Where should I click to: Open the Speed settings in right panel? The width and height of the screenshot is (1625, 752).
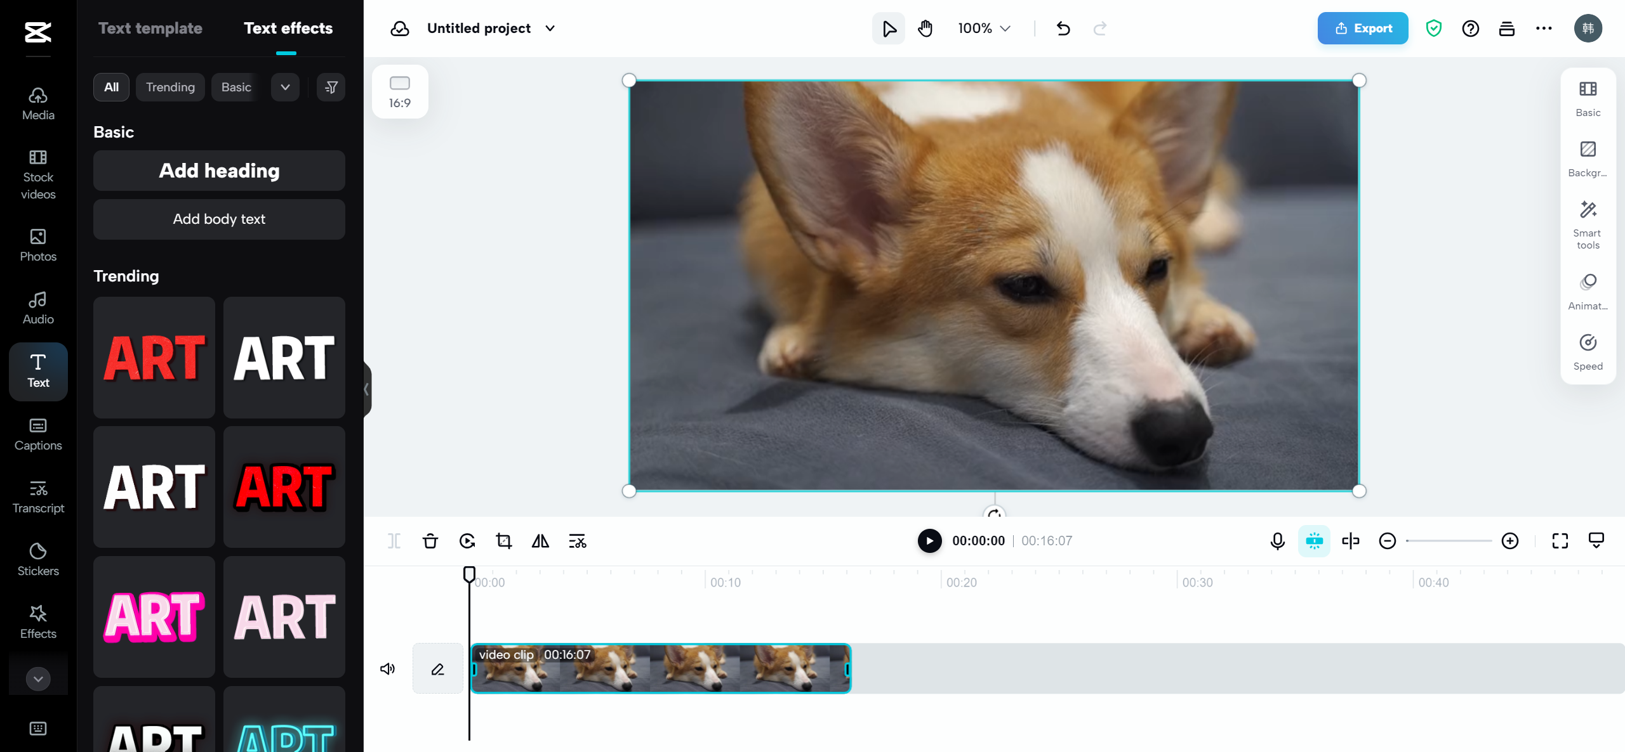click(x=1587, y=351)
